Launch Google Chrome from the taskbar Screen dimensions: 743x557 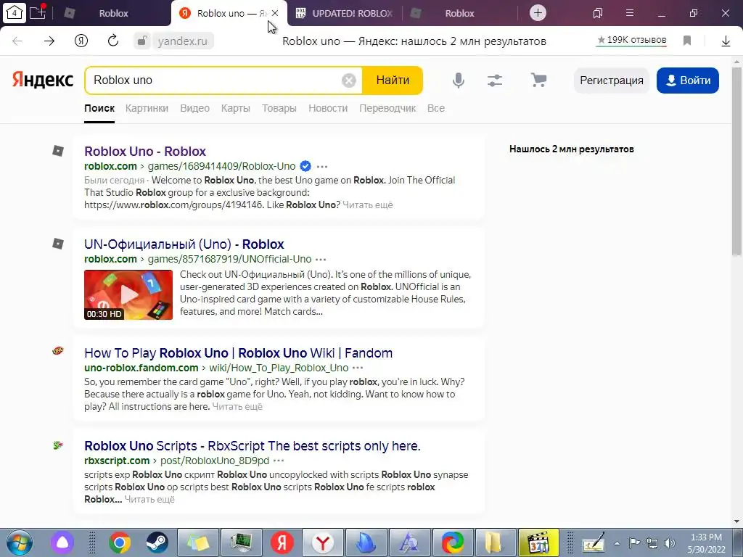pyautogui.click(x=120, y=542)
